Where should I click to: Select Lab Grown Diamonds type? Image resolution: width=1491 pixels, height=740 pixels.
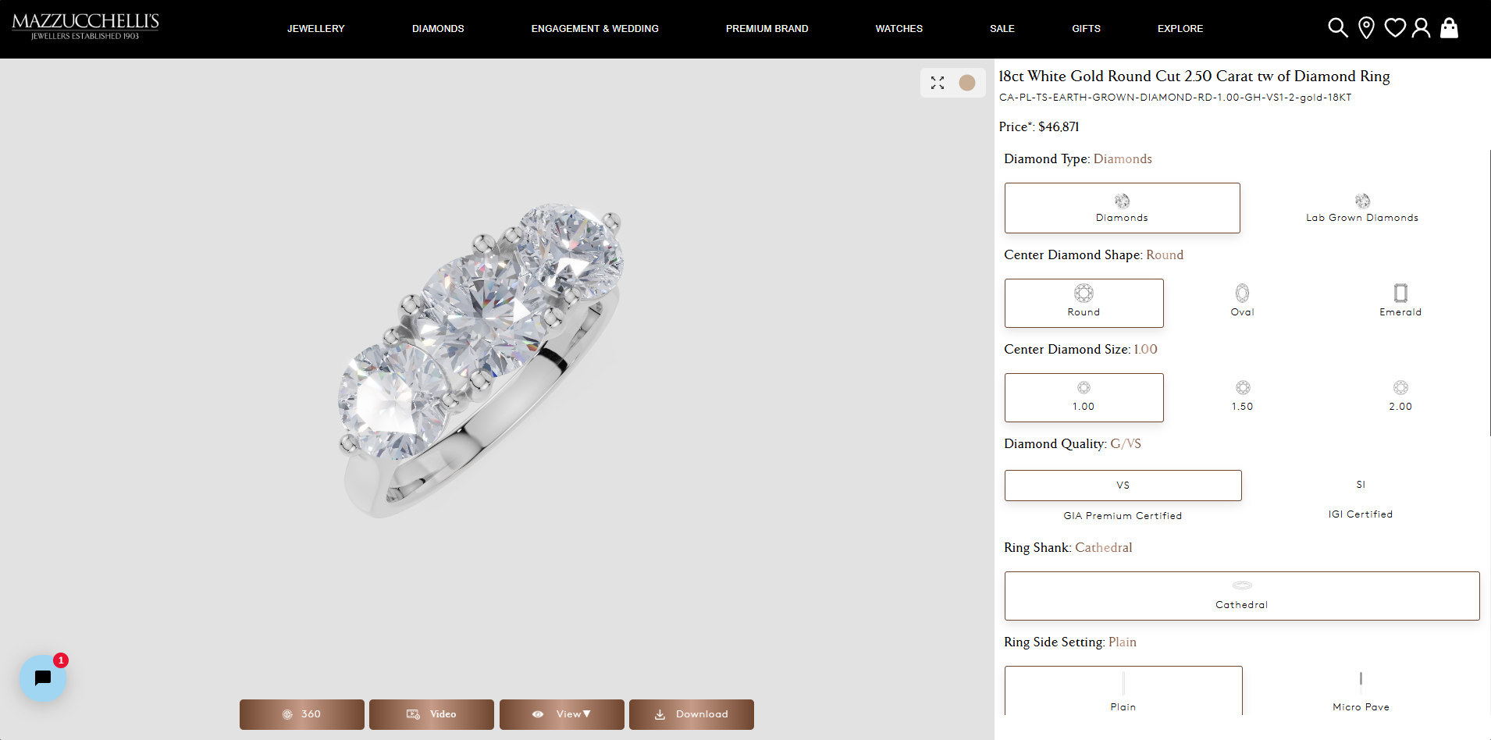1361,208
